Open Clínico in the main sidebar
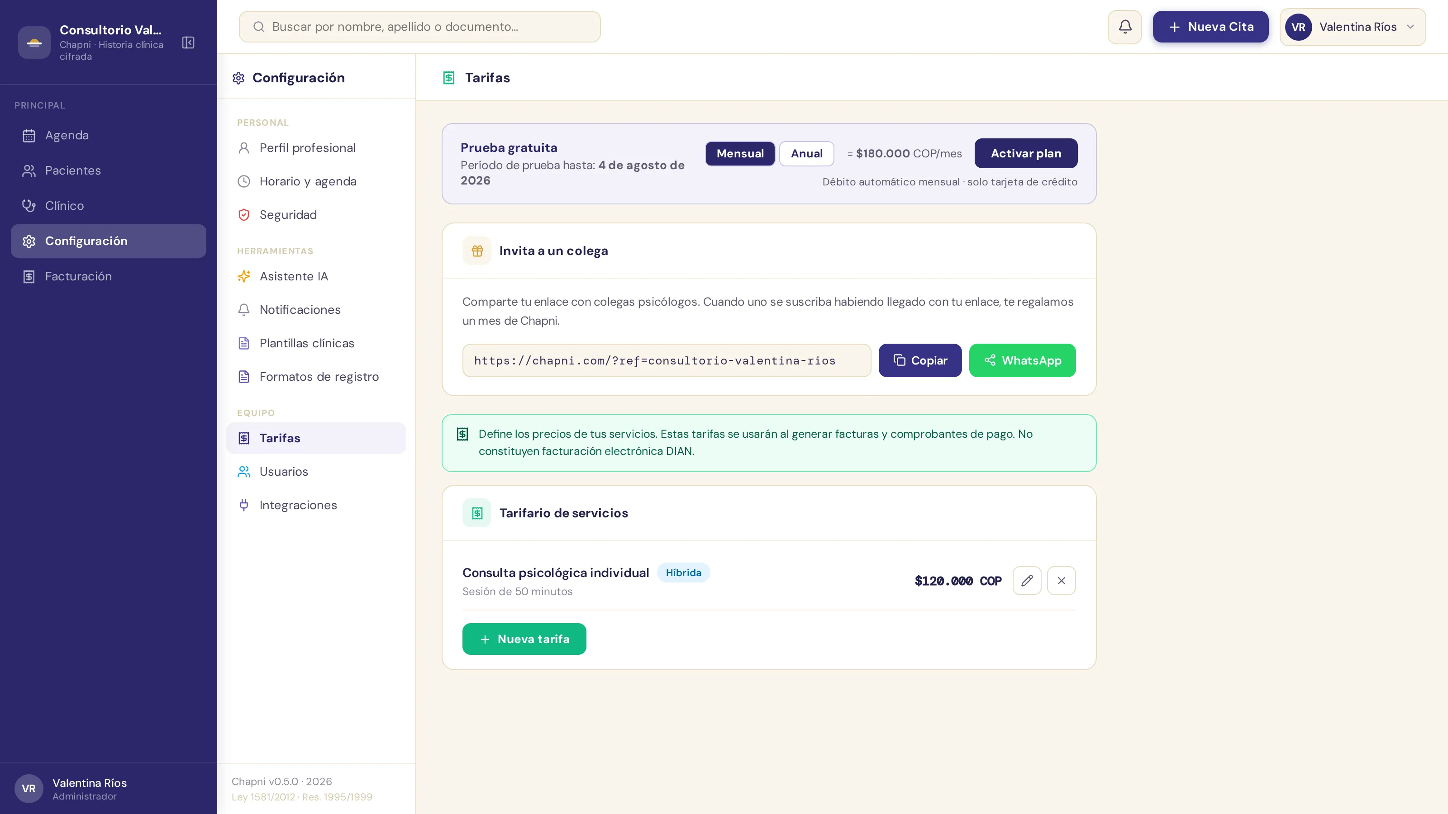This screenshot has height=814, width=1448. pos(109,206)
